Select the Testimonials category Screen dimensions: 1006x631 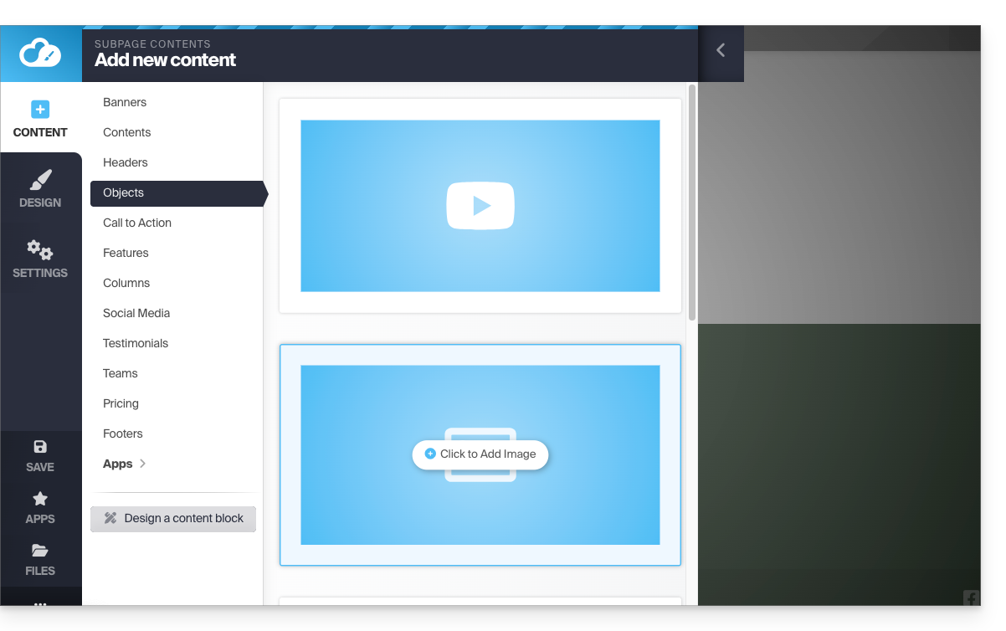click(136, 343)
